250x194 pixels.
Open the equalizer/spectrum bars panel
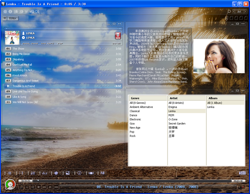[x=45, y=173]
